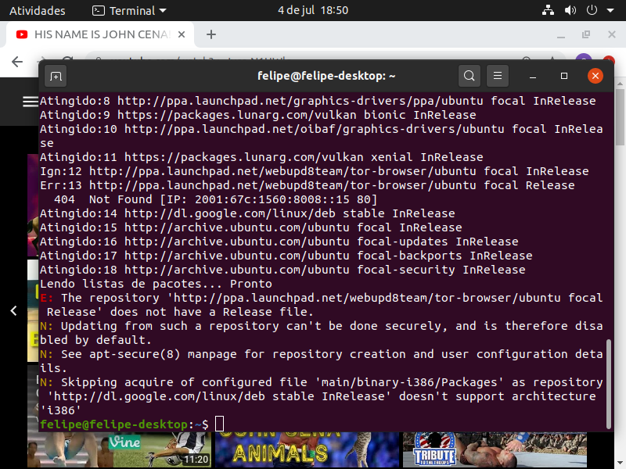Click the power icon in top bar
Screen dimensions: 626x469
(x=592, y=10)
